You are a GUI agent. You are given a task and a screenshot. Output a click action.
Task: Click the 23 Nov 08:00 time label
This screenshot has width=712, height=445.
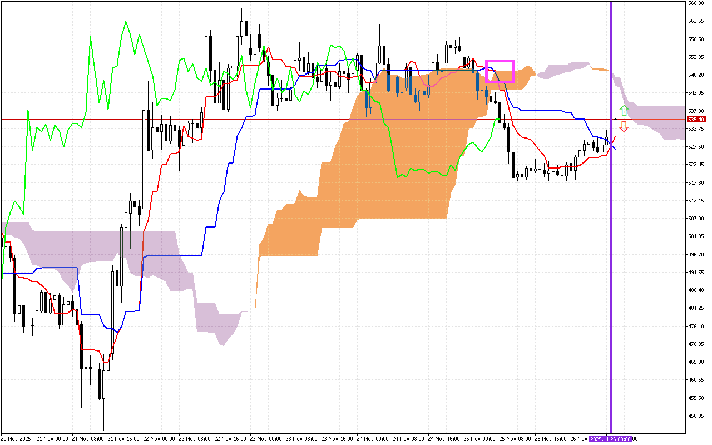point(301,439)
